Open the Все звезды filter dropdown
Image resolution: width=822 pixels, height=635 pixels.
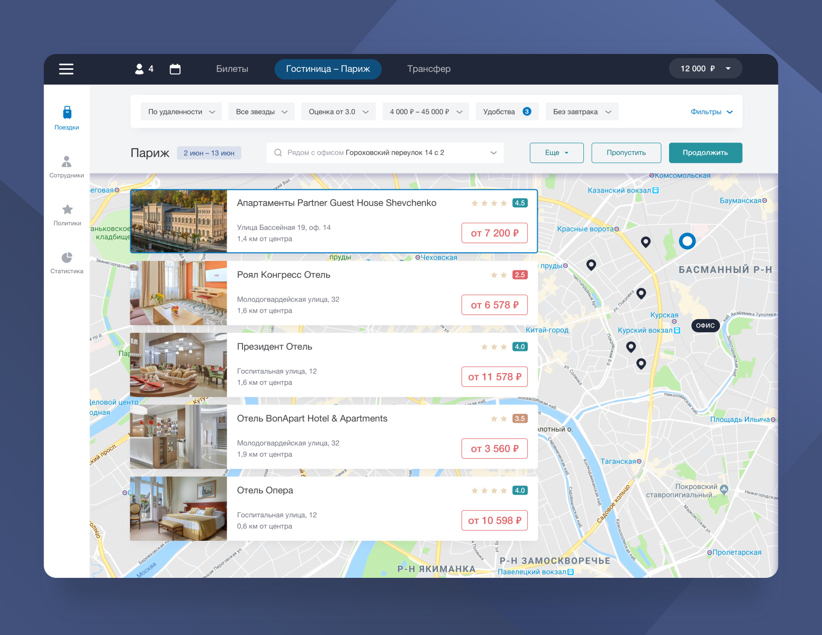261,111
